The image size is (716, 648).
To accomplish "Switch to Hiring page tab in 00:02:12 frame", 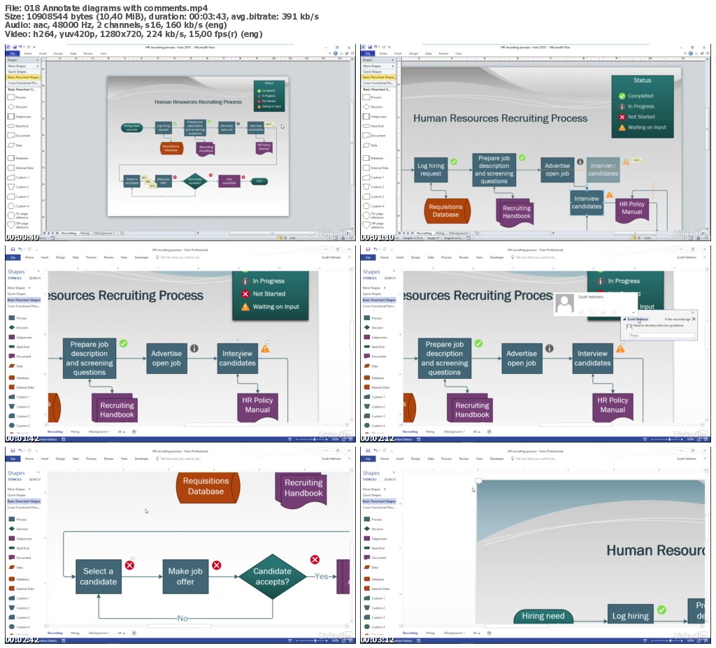I will coord(430,431).
